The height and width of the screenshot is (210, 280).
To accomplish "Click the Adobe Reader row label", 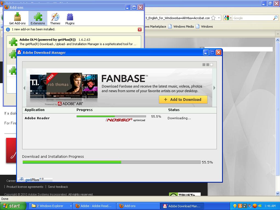I will tap(37, 118).
